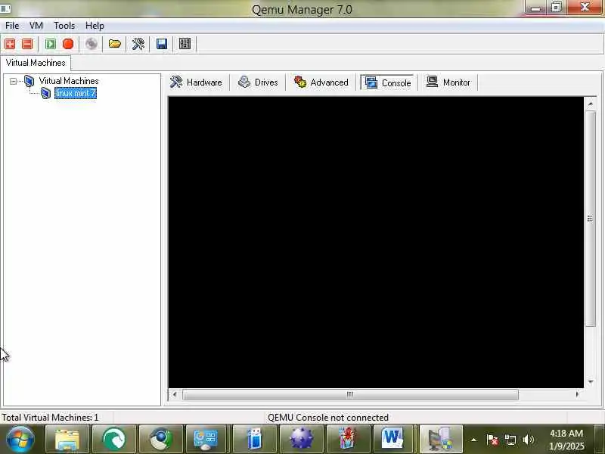Click the console vertical scrollbar thumb

(x=590, y=219)
